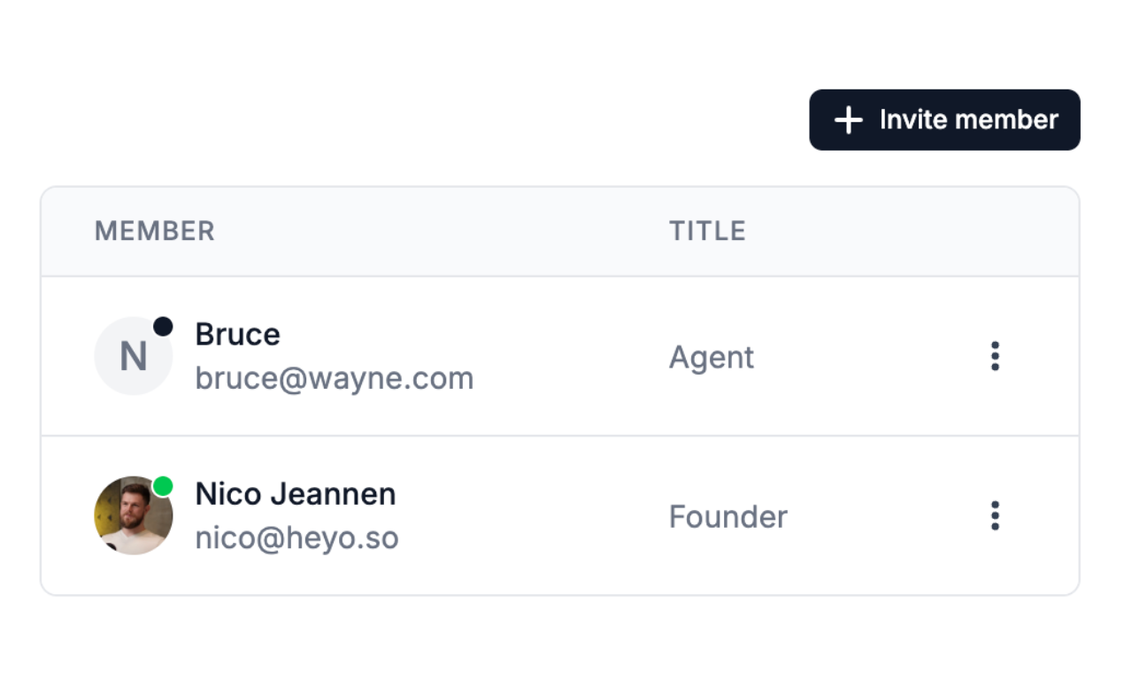Select the name Nico Jeannen
Screen dimensions: 1124x673
click(295, 494)
